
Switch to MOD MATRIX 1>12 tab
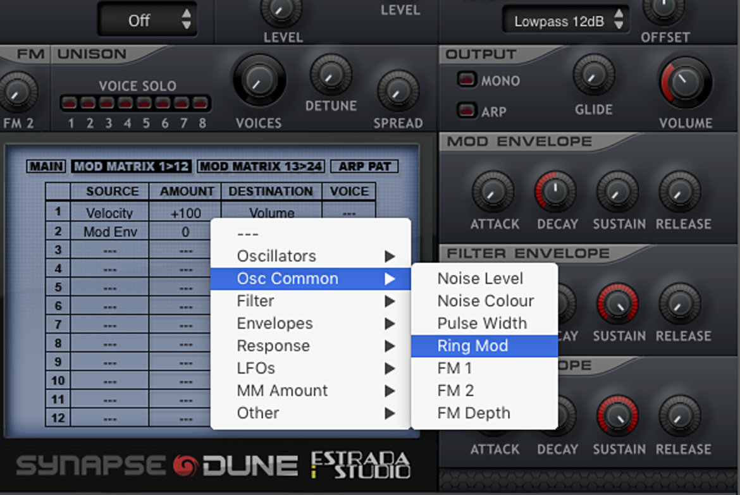click(131, 166)
